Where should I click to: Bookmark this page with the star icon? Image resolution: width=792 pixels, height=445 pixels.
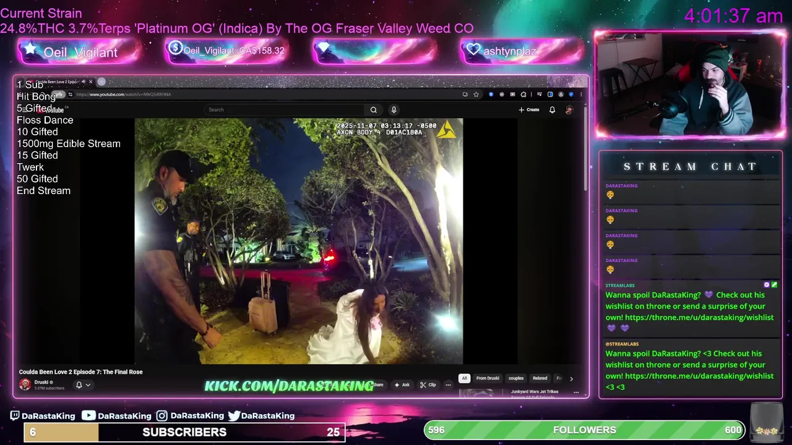476,95
